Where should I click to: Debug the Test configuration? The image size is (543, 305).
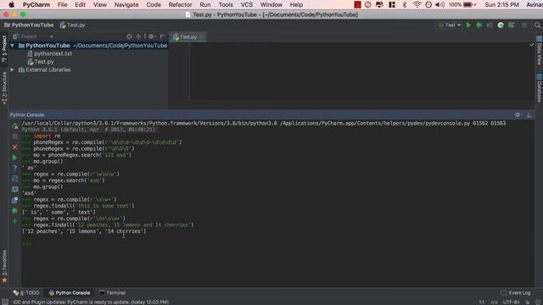coord(479,25)
